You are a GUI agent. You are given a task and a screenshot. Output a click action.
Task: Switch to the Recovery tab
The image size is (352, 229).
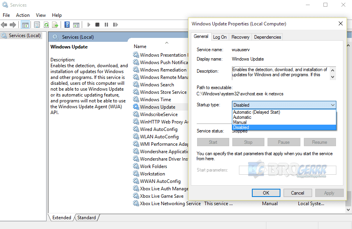[240, 37]
